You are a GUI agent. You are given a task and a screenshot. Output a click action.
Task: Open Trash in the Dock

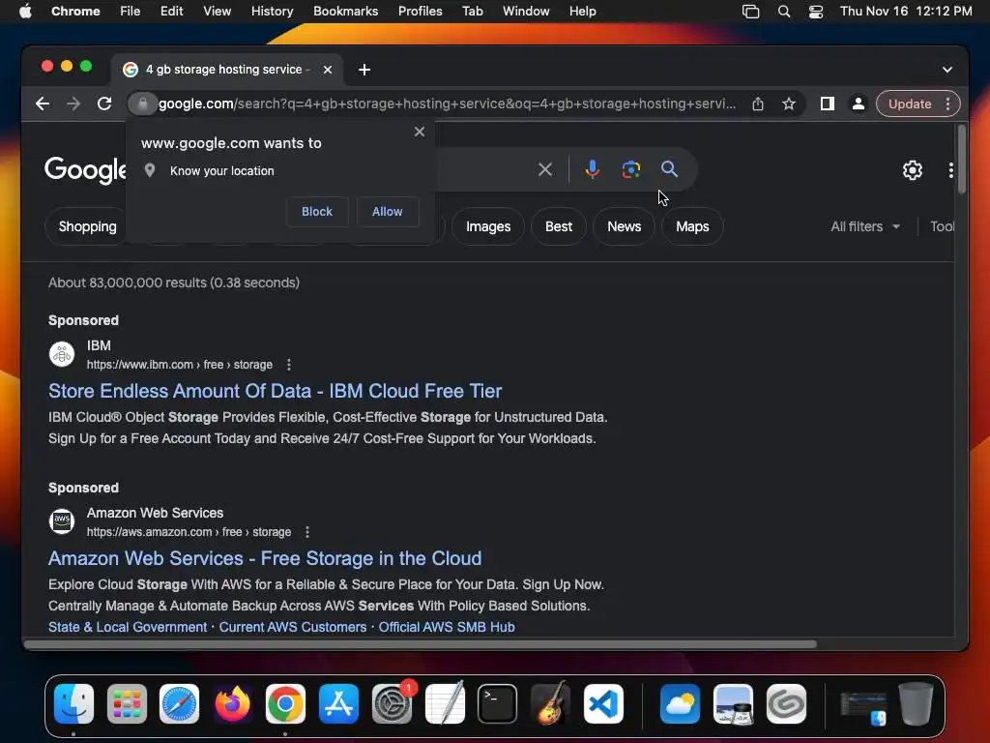916,704
